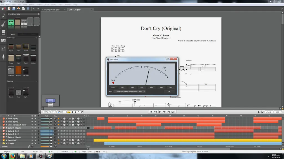Image resolution: width=284 pixels, height=159 pixels.
Task: Open the lyrics microphone panel icon
Action: click(3, 57)
